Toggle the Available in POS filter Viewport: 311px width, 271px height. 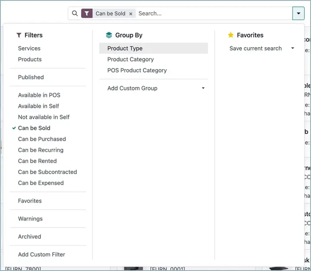pyautogui.click(x=39, y=95)
